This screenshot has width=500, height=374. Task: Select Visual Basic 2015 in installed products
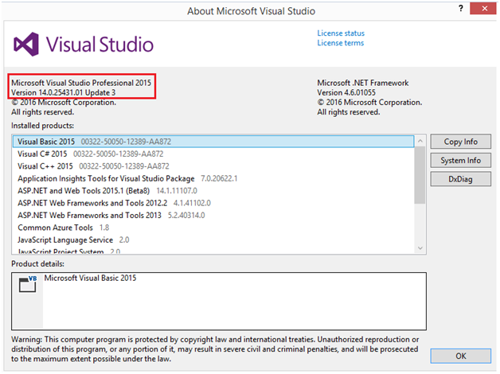click(213, 142)
